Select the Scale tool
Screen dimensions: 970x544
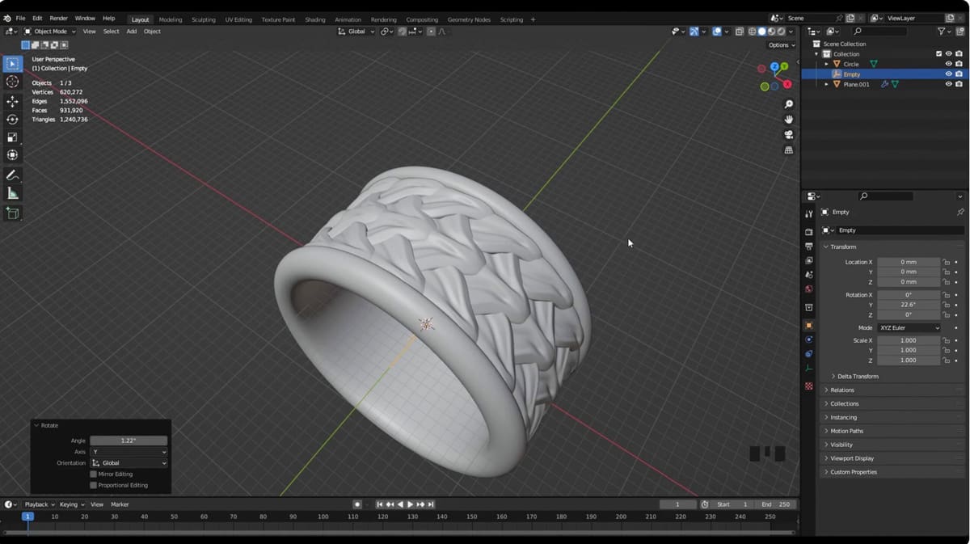[x=12, y=137]
